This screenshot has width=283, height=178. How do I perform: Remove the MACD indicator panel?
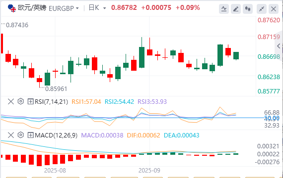coord(11,135)
